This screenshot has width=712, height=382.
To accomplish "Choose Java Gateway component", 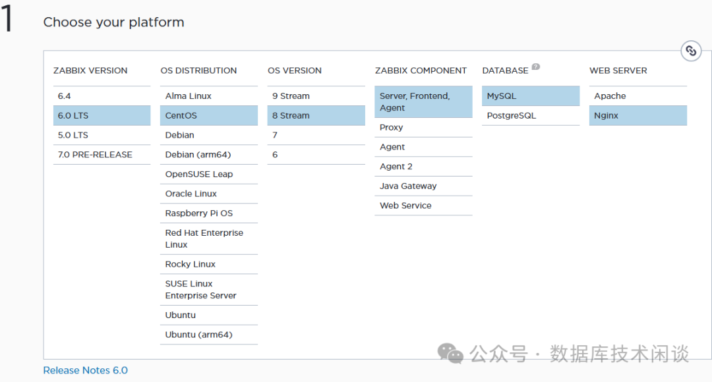I will (x=423, y=186).
